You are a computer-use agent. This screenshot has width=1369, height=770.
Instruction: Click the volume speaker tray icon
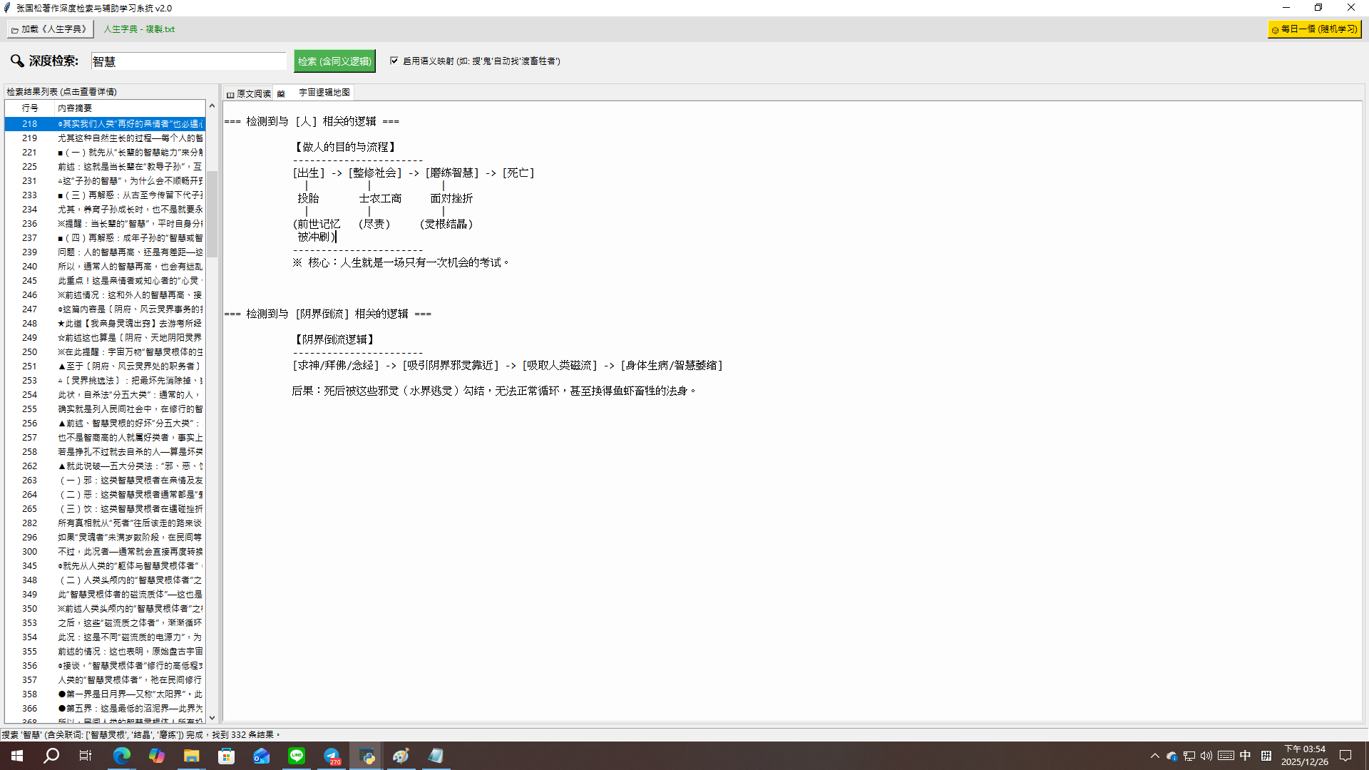click(x=1206, y=756)
